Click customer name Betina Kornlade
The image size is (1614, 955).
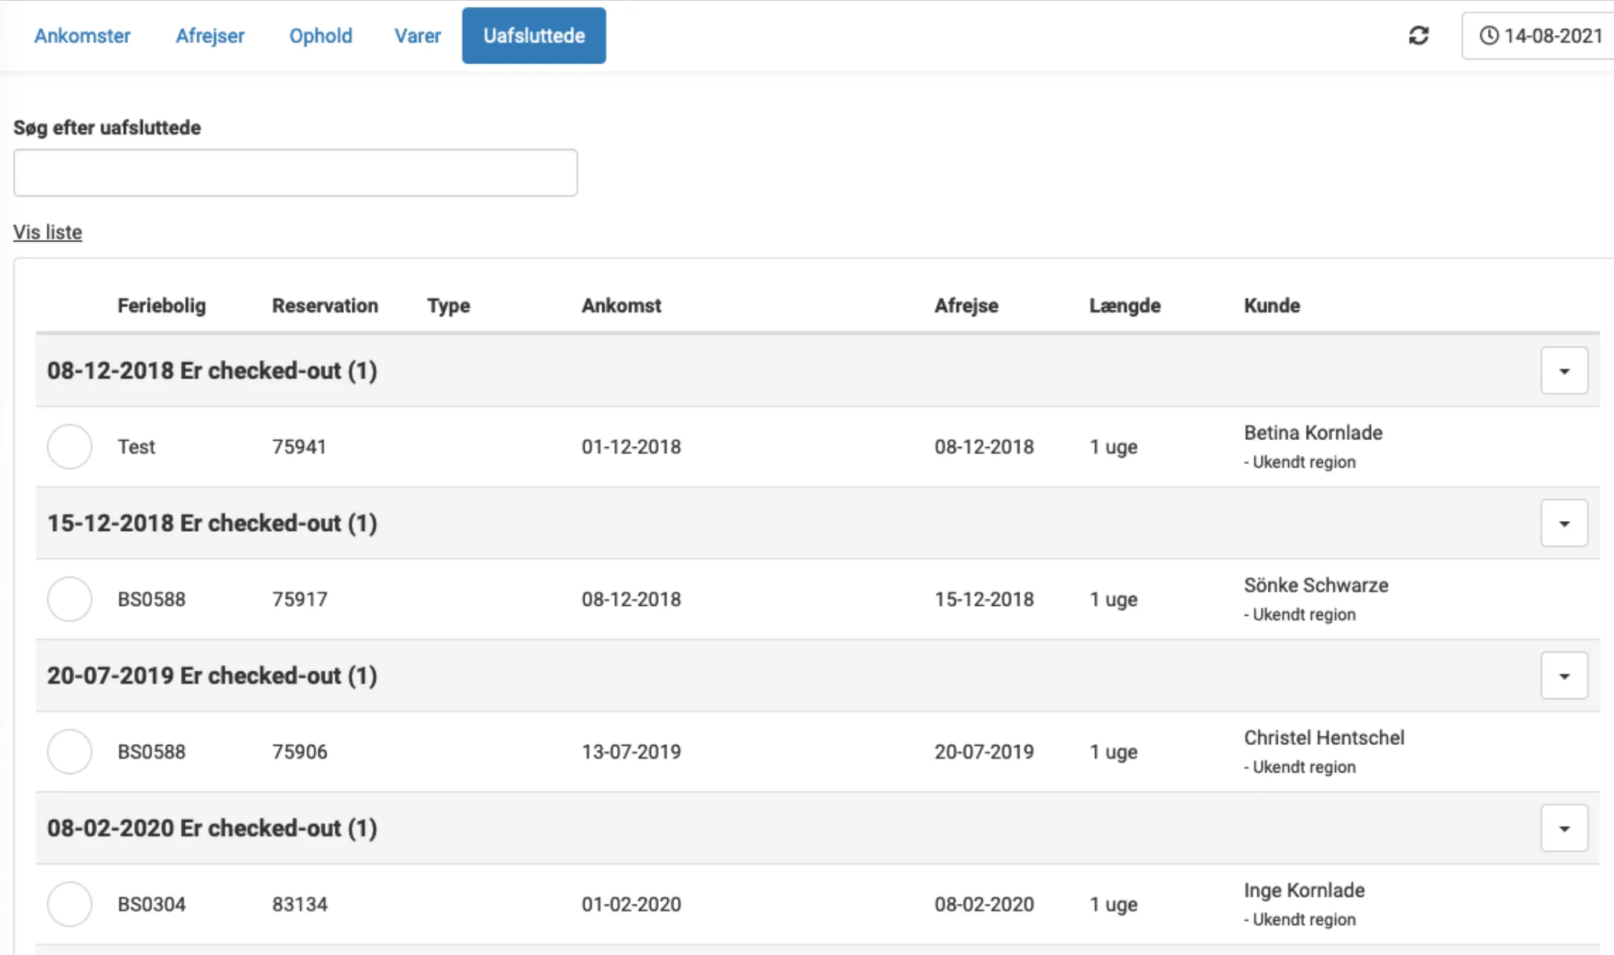[1313, 432]
